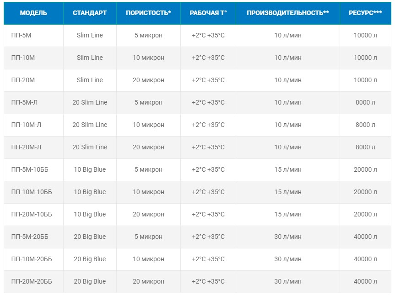This screenshot has width=395, height=295.
Task: Click the ПП-20М-Л model name
Action: click(26, 147)
